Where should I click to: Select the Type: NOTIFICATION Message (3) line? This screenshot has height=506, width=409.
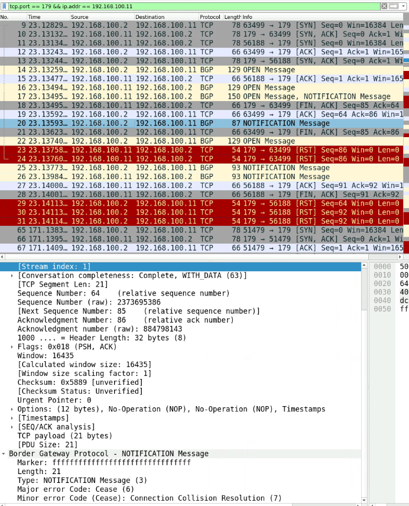tap(180, 481)
